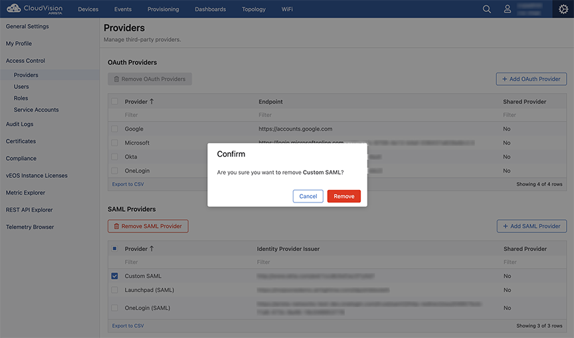Viewport: 574px width, 338px height.
Task: Click the OneLogin (SAML) row name
Action: pyautogui.click(x=147, y=307)
